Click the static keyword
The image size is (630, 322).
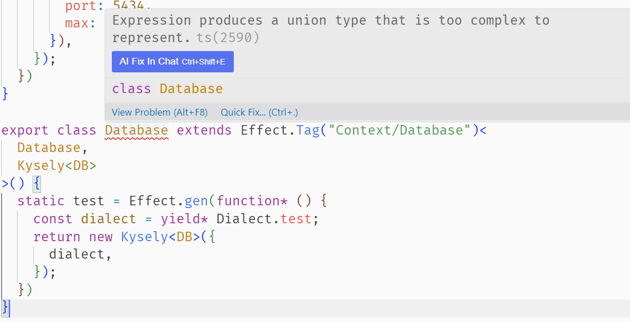point(40,201)
